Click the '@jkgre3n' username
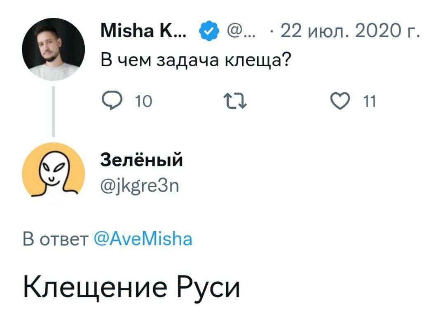445x322 pixels. (x=140, y=187)
